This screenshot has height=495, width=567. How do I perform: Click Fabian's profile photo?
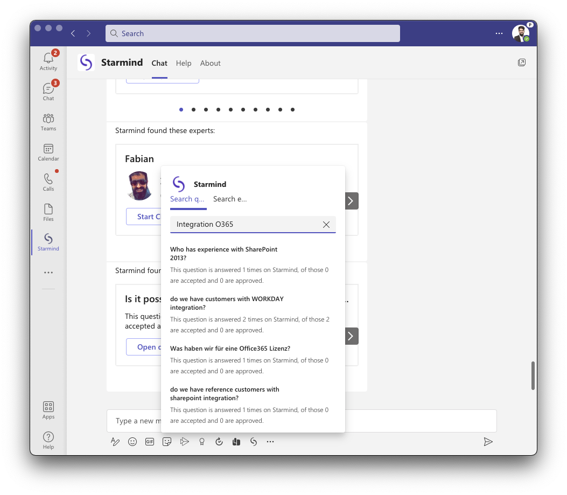click(139, 186)
